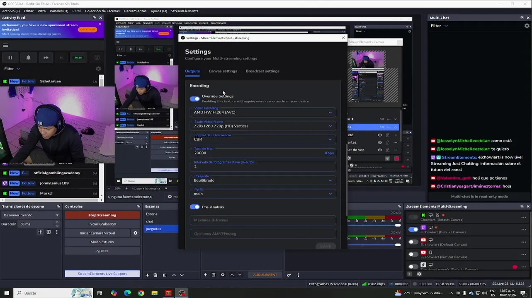Open scene filters icon
Screen dimensions: 532x298
point(164,275)
